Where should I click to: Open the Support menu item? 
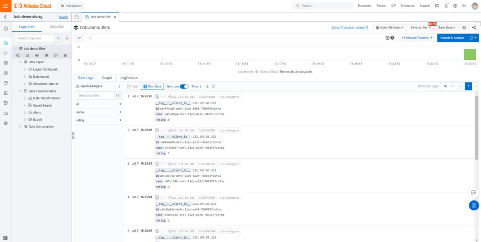pyautogui.click(x=425, y=6)
